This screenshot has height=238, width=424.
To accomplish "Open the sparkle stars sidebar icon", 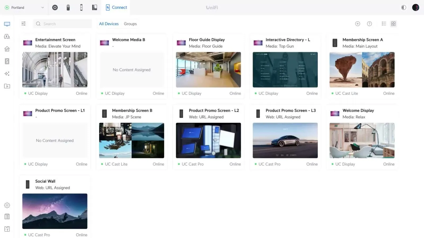I will pyautogui.click(x=7, y=74).
